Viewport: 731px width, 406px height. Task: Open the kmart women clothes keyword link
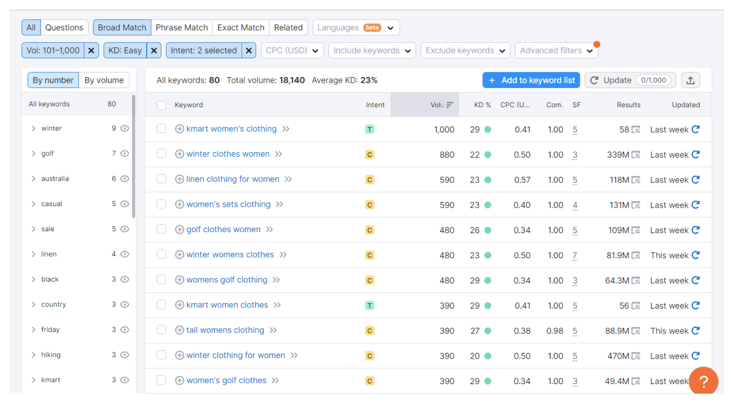tap(228, 304)
